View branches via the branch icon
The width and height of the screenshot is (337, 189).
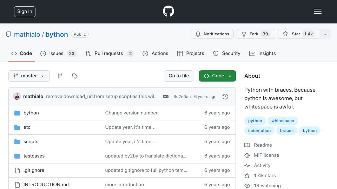(x=60, y=76)
